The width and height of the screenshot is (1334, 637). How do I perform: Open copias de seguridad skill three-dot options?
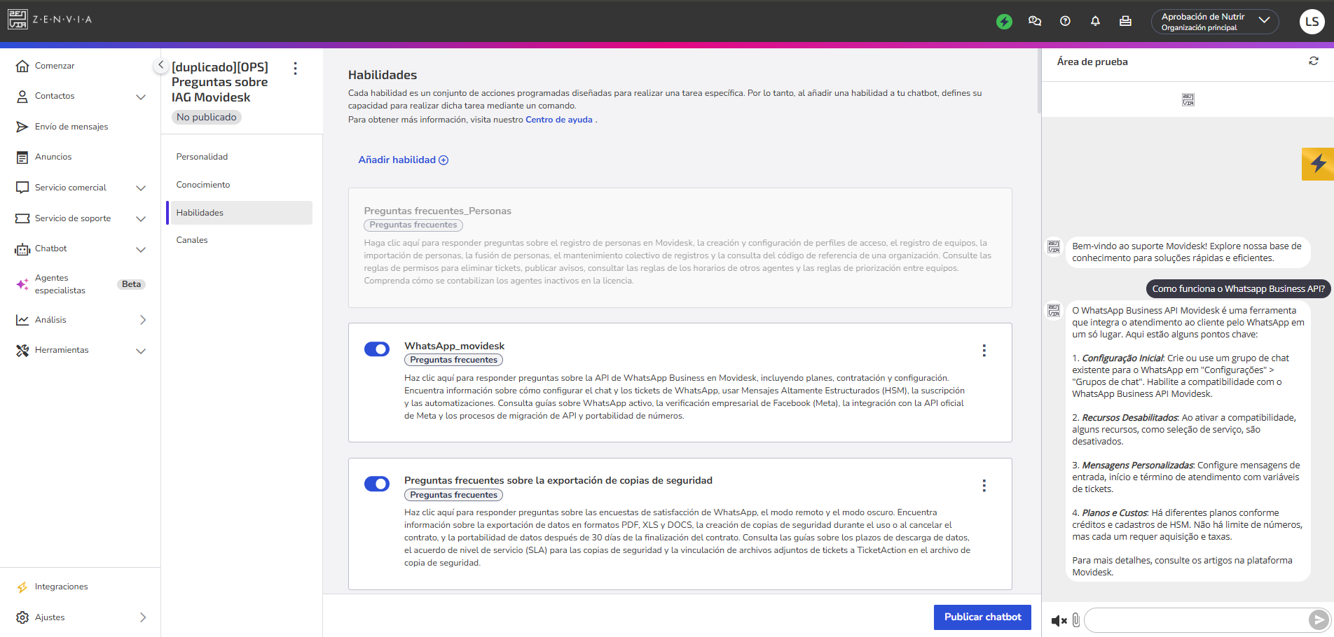[x=984, y=485]
